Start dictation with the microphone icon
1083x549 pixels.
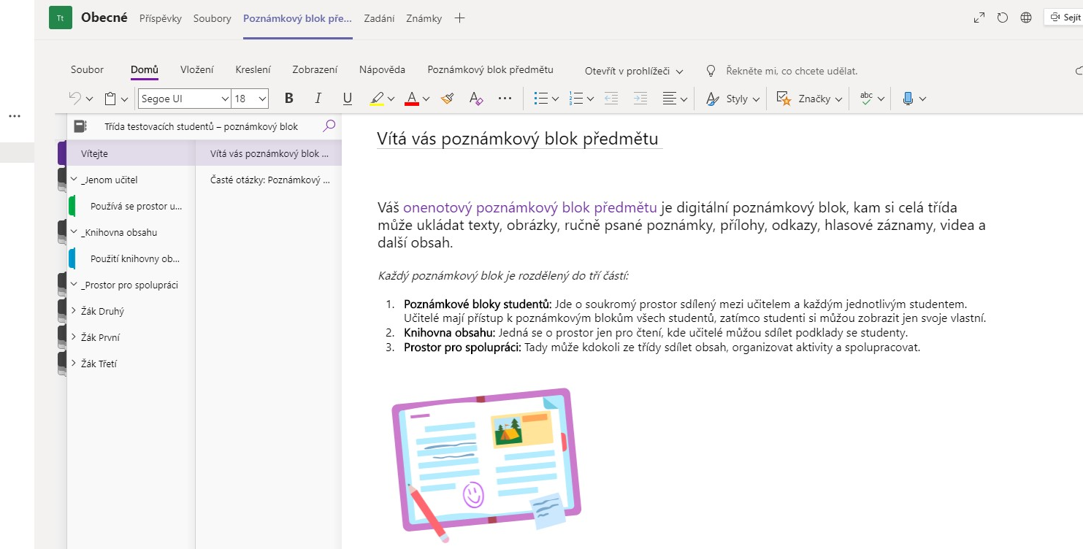point(907,99)
